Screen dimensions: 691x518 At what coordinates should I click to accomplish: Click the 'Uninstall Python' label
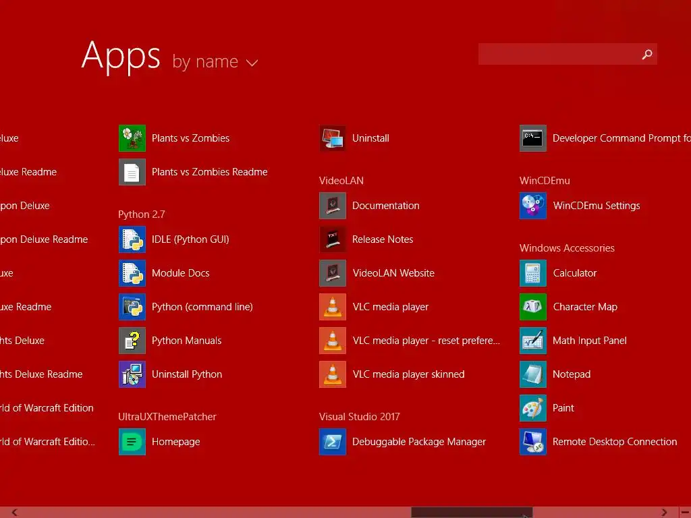187,374
